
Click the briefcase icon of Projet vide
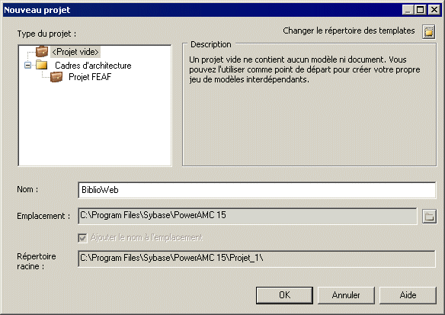[42, 51]
